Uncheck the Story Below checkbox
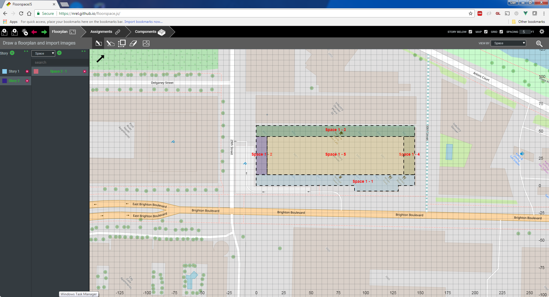Image resolution: width=549 pixels, height=297 pixels. pyautogui.click(x=470, y=32)
